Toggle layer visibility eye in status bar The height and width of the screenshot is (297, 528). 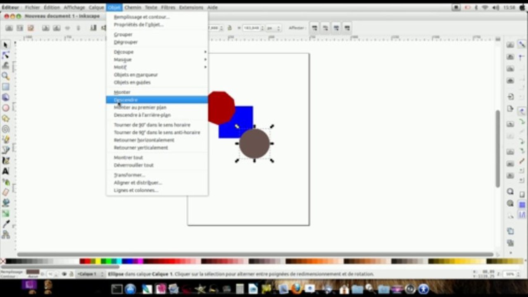coord(64,274)
